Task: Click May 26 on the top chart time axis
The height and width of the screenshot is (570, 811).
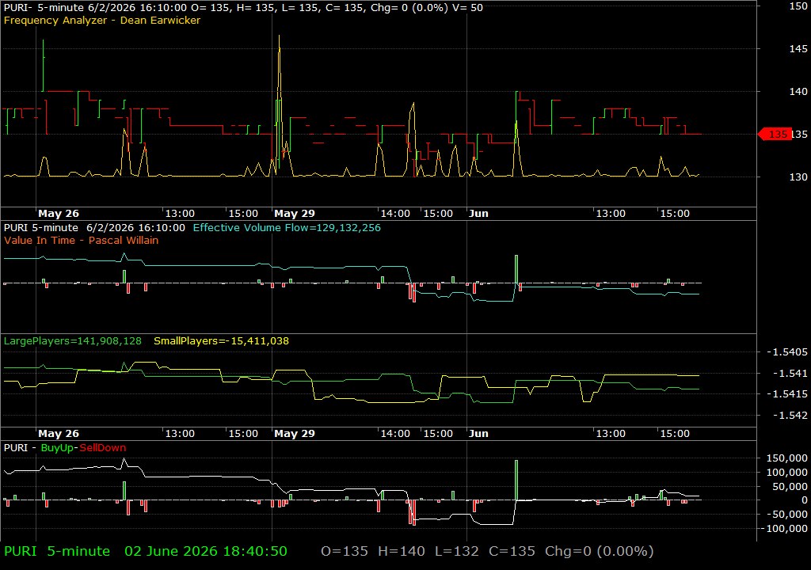Action: tap(59, 213)
